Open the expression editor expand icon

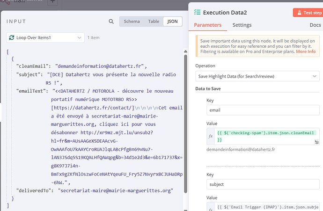click(316, 142)
